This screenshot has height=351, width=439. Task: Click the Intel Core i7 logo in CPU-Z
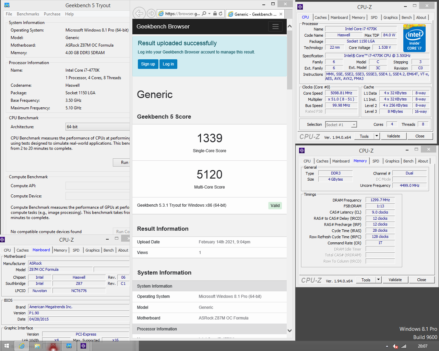pyautogui.click(x=414, y=38)
